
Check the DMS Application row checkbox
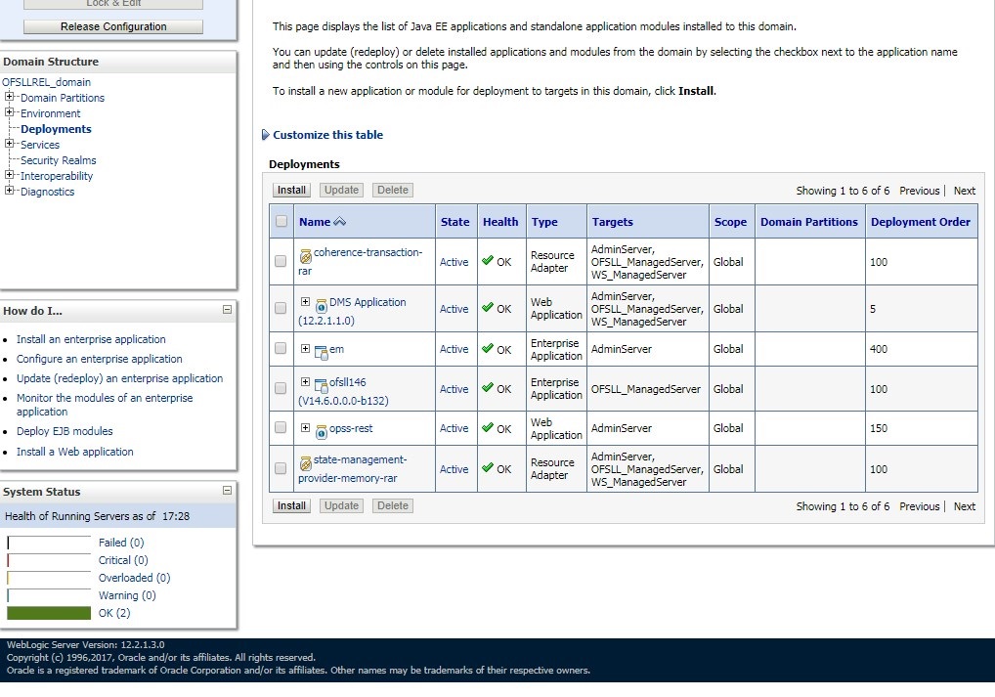click(281, 308)
